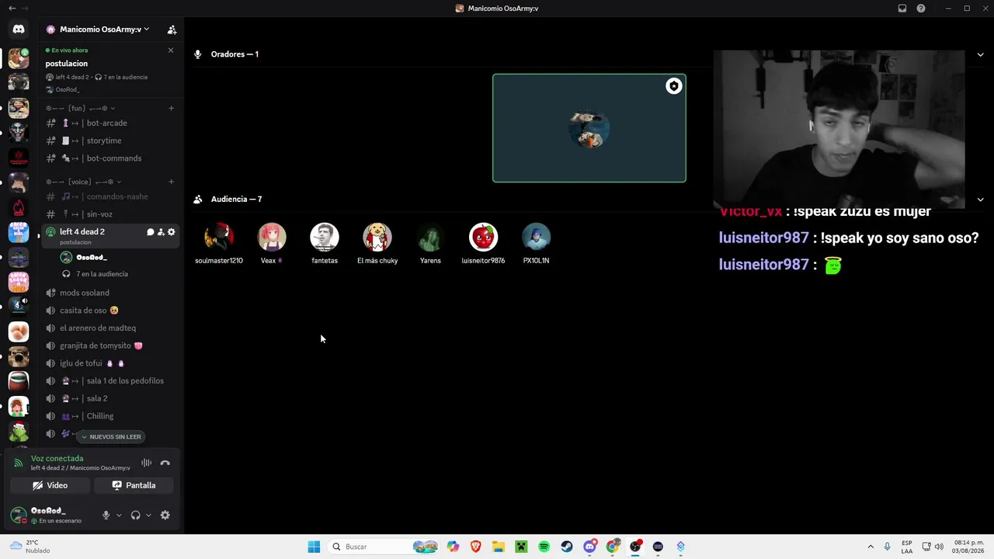Invite members to left 4 dead 2 channel
This screenshot has width=994, height=559.
coord(161,232)
